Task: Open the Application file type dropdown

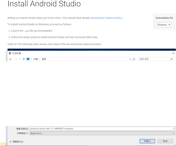Action: pos(102,133)
